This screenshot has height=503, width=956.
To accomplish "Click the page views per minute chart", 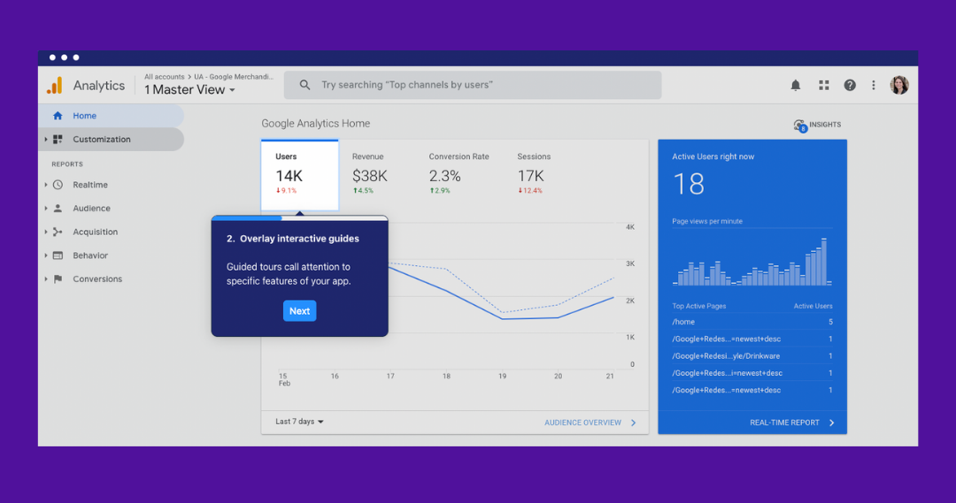I will point(752,262).
